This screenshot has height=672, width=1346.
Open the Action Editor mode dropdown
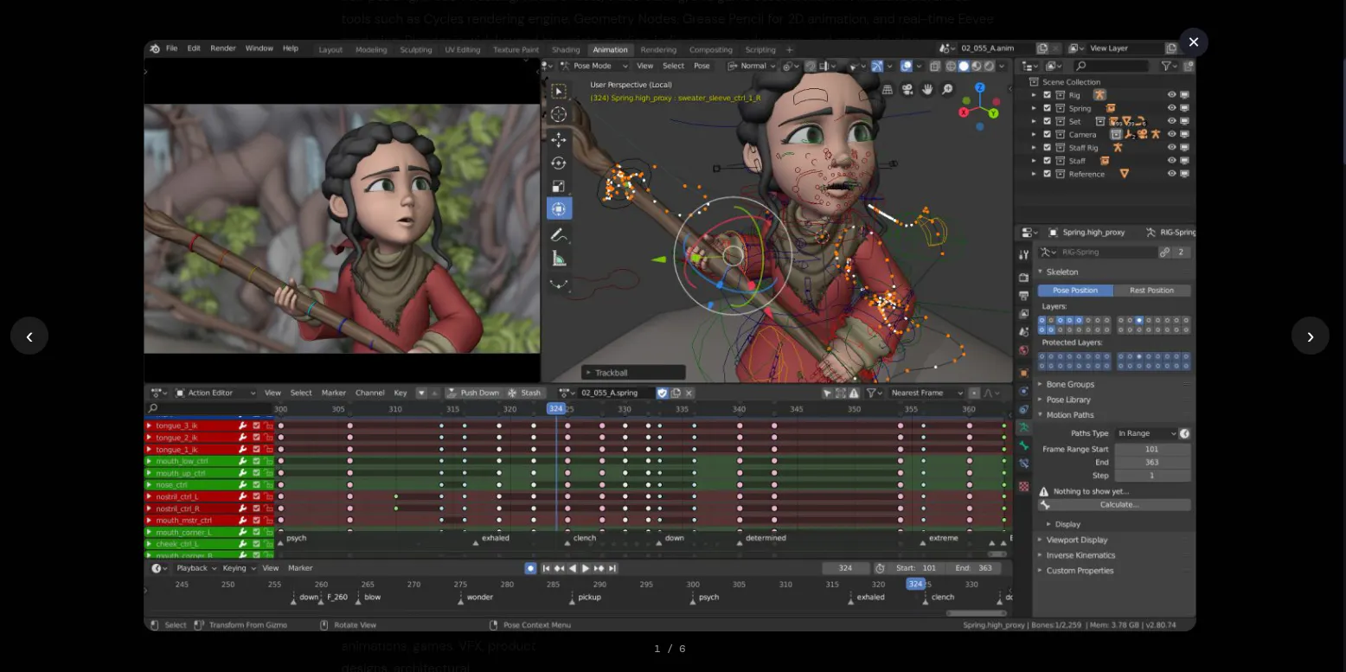click(216, 393)
